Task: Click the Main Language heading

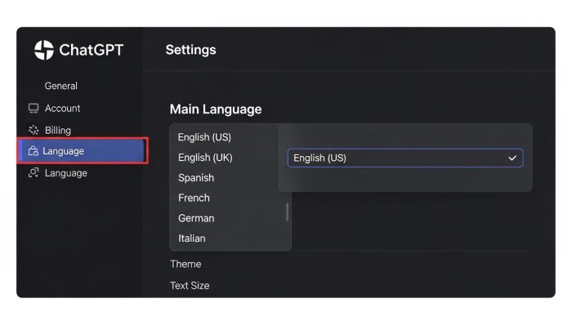Action: coord(216,109)
